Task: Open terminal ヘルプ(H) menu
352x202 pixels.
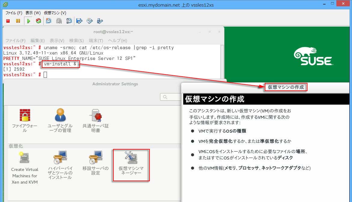Action: (x=117, y=40)
